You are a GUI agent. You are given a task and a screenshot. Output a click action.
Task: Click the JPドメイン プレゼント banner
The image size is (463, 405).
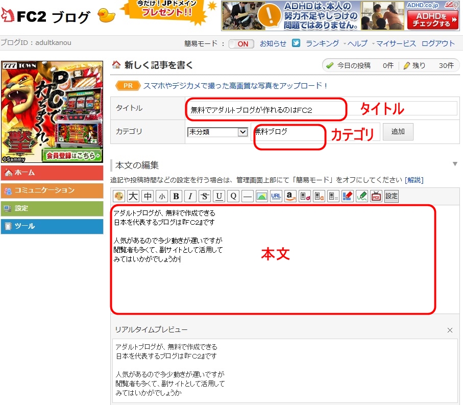[x=168, y=11]
